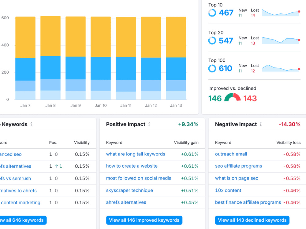Open the 'natives to ahrefs' keyword link
306x229 pixels.
coord(18,191)
